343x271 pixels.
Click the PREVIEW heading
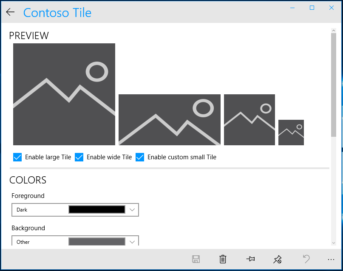pos(29,36)
